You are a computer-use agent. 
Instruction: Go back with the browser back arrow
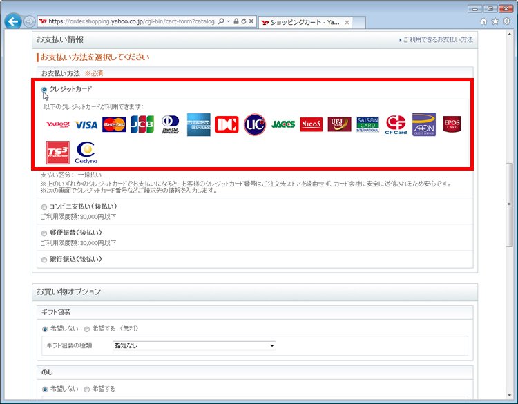pyautogui.click(x=13, y=22)
